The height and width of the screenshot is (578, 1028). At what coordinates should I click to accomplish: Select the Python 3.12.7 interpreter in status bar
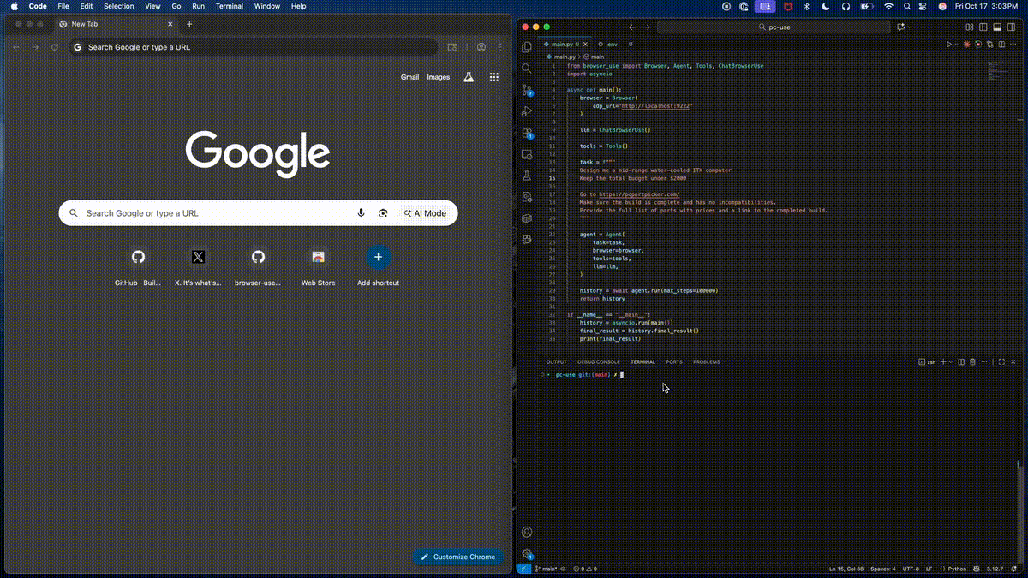(987, 569)
